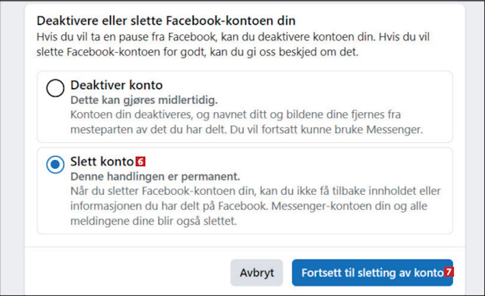Continue with Fortsett til sletting av konto
Screen dimensions: 485x296
(x=372, y=273)
